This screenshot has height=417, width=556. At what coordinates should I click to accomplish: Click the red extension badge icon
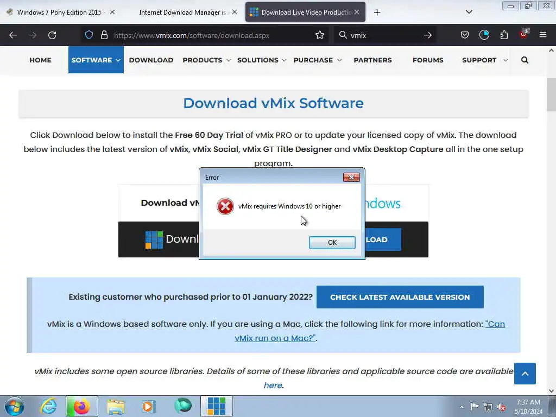tap(523, 34)
